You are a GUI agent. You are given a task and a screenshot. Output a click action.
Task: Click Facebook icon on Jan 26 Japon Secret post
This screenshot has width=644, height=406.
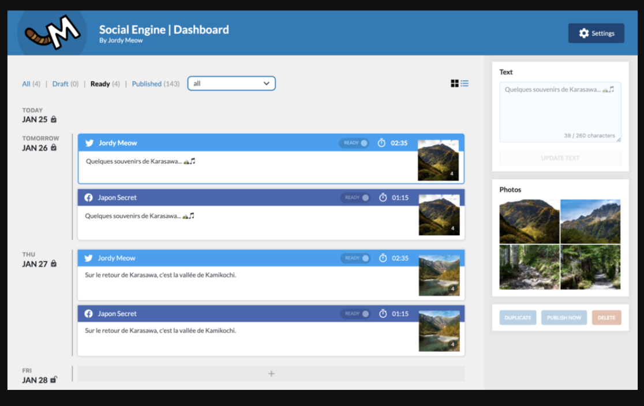(88, 197)
